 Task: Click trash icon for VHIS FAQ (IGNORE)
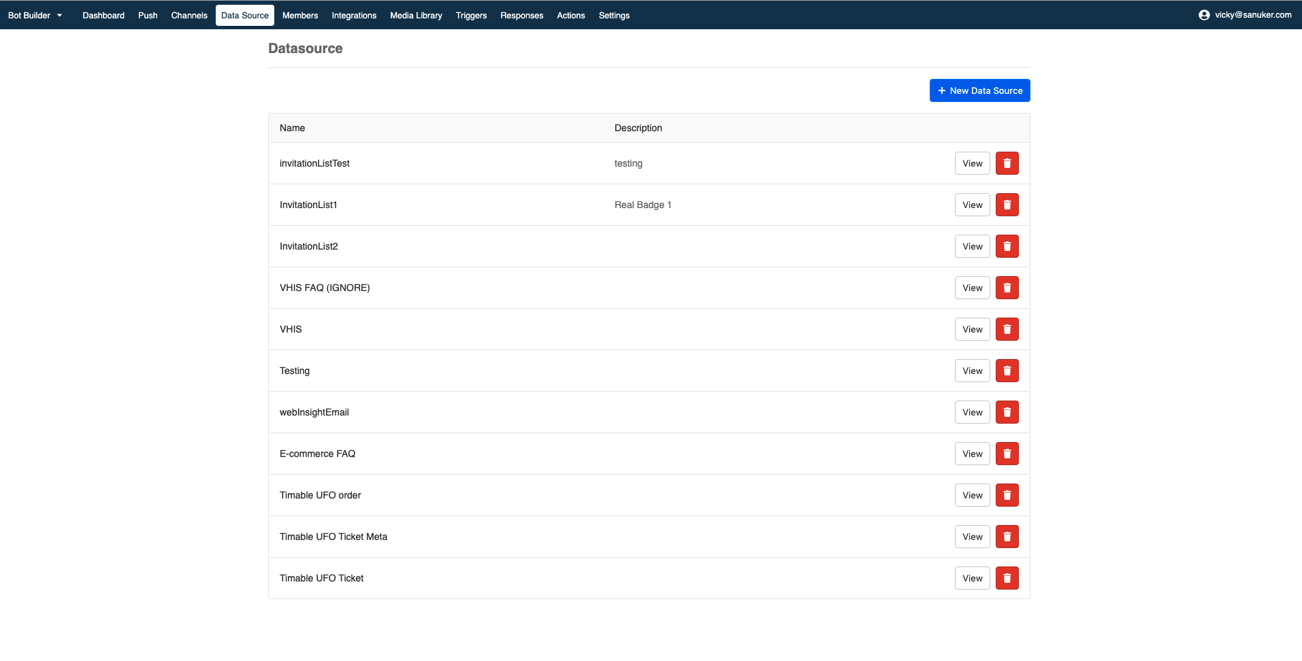pos(1007,288)
